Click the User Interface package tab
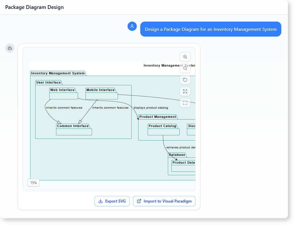296x227 pixels. point(48,82)
